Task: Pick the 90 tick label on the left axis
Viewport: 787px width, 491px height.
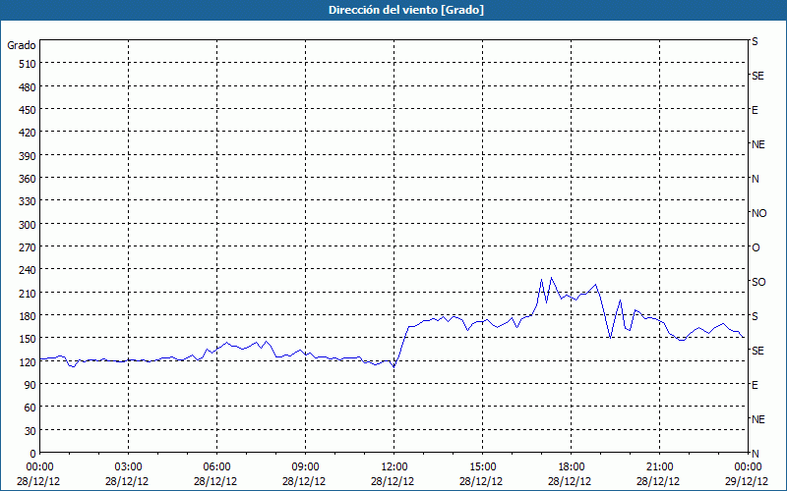Action: point(30,385)
